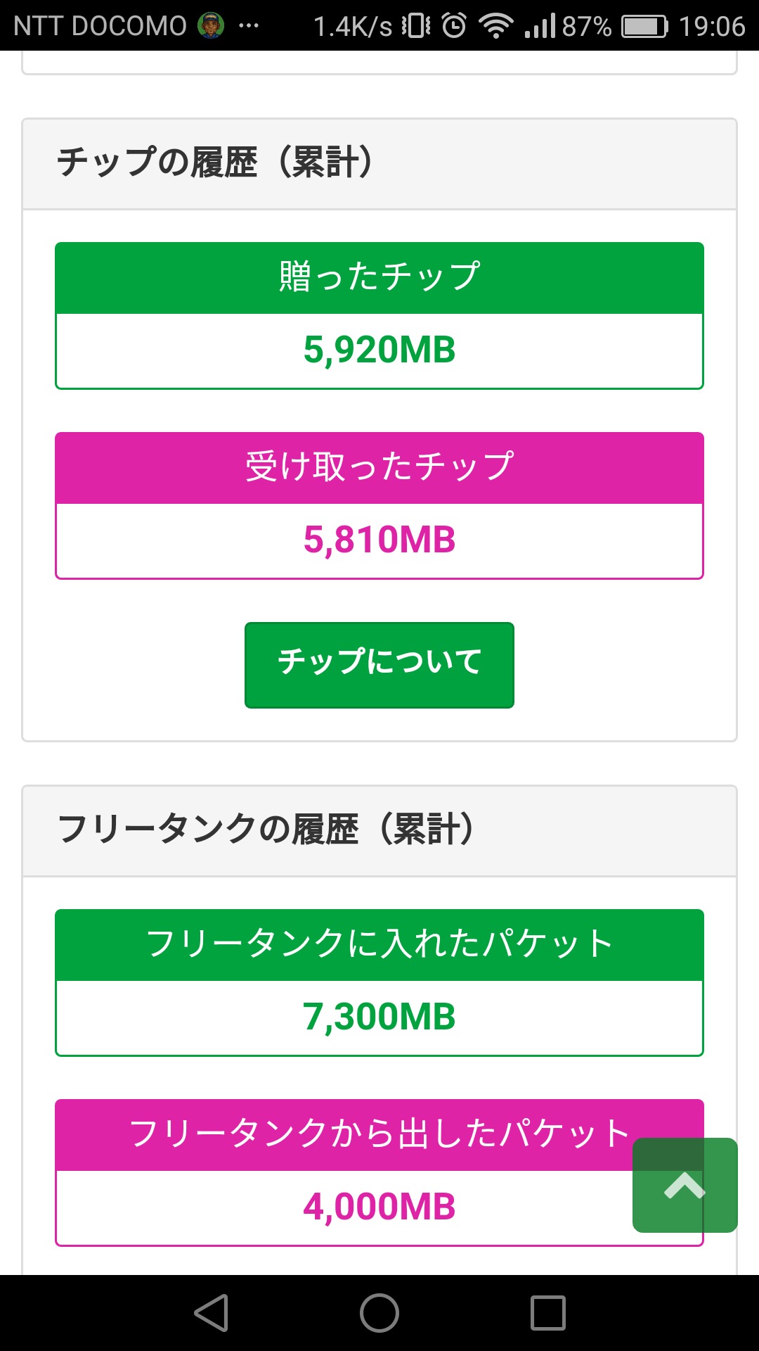
Task: Tap the cellular signal strength icon
Action: [x=540, y=26]
